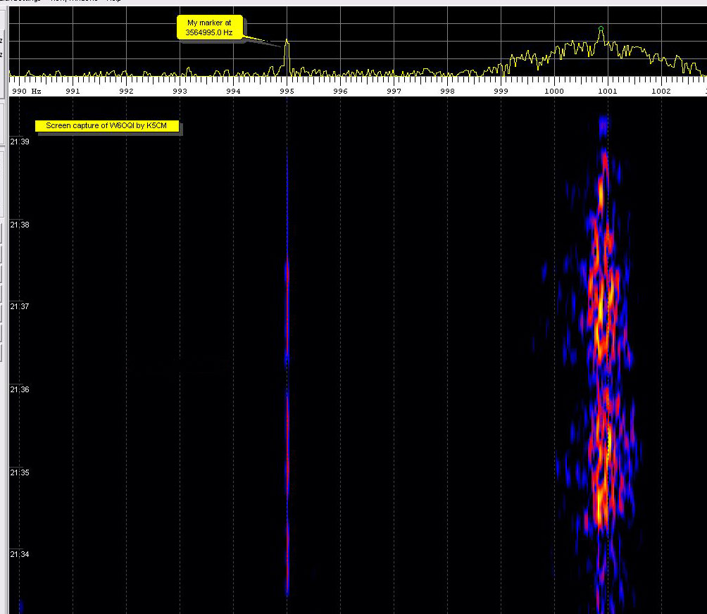Click the 997 frequency axis label

pyautogui.click(x=394, y=91)
